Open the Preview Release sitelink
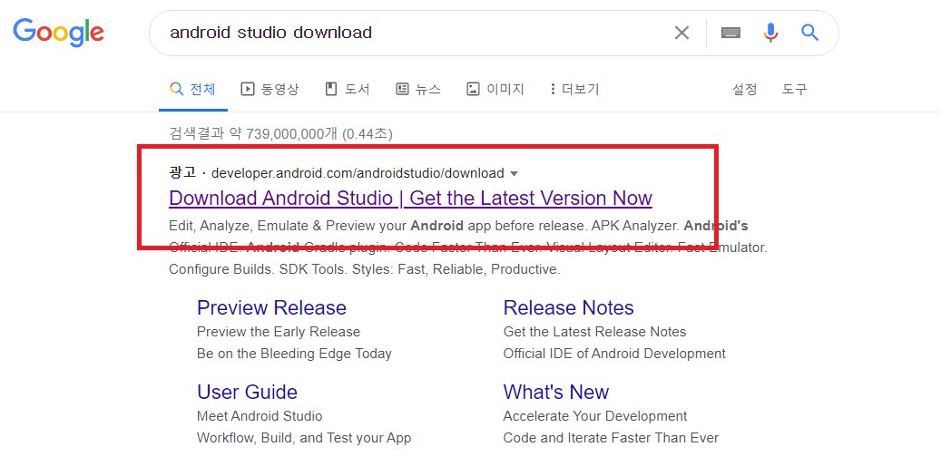 (271, 307)
